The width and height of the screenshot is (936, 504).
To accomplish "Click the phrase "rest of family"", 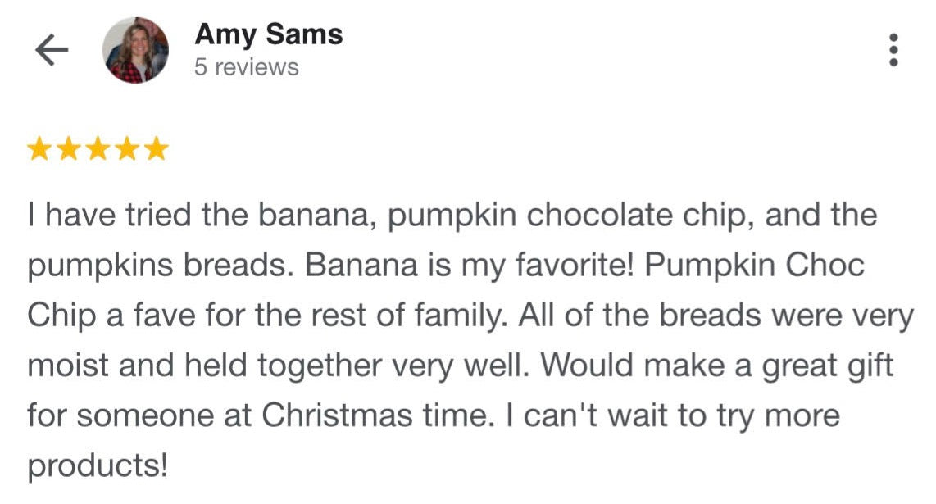I will coord(411,316).
